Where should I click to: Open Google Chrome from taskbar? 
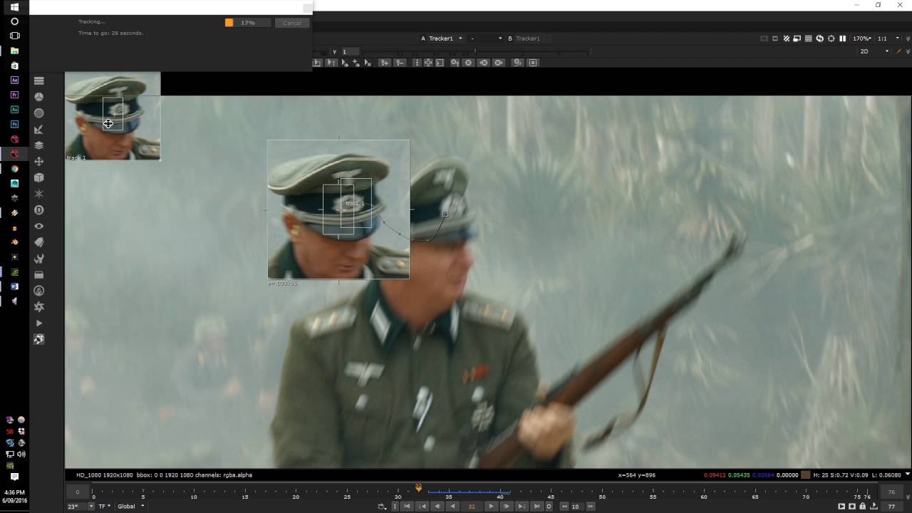(x=14, y=169)
